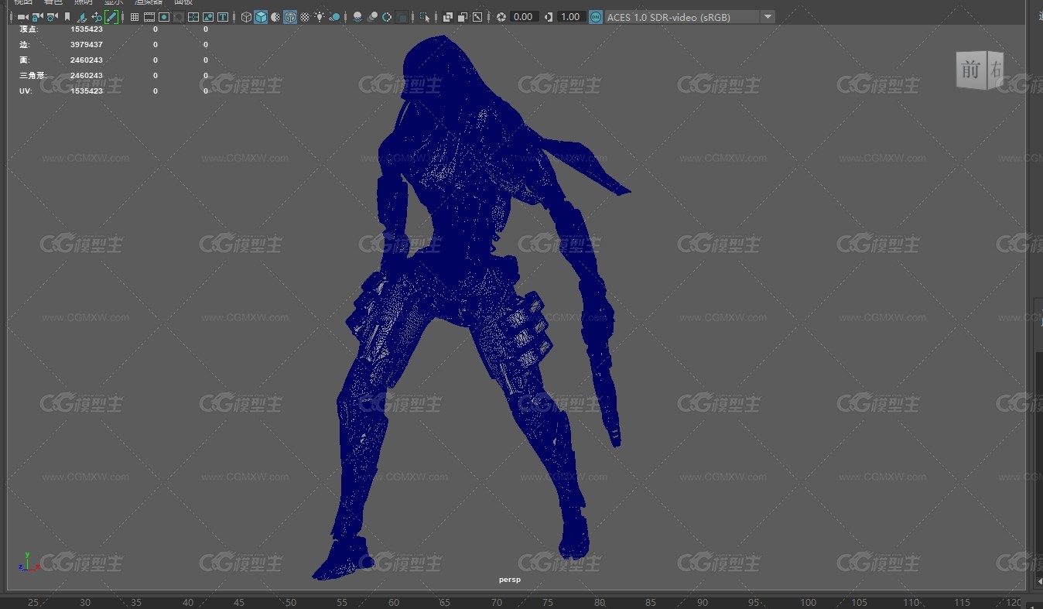Click the Exposure aperture icon
Viewport: 1043px width, 609px height.
pos(501,16)
